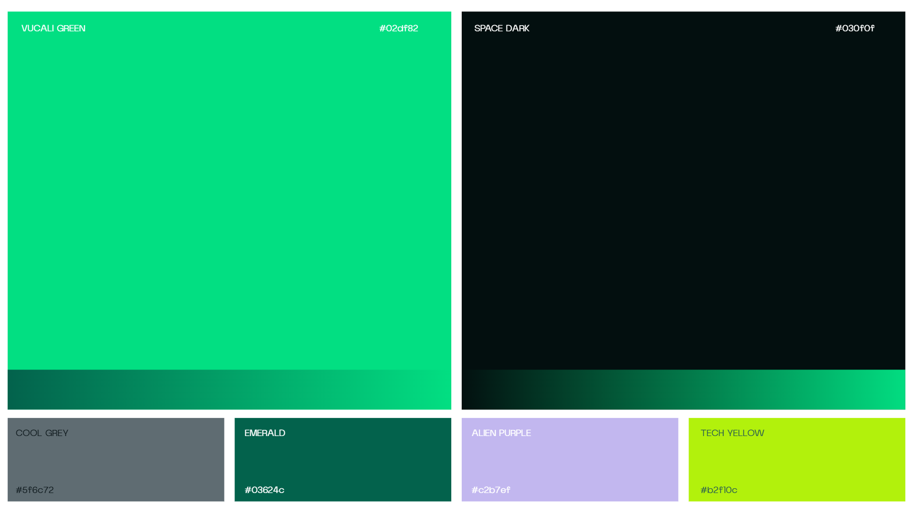Screen dimensions: 913x513
Task: Click the 'ALIEN PURPLE' label
Action: [501, 433]
